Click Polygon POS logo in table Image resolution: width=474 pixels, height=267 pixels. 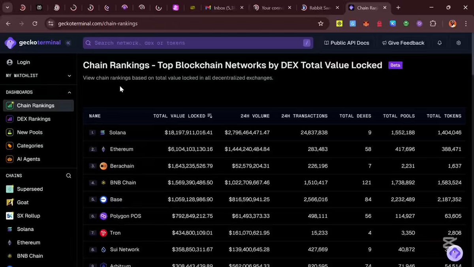coord(103,216)
